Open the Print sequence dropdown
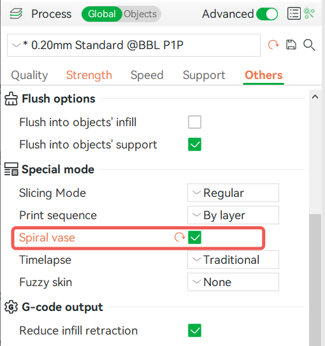 pyautogui.click(x=233, y=215)
